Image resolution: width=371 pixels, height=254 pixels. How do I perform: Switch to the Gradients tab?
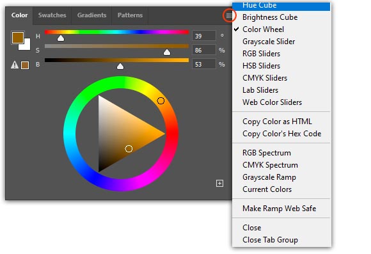[91, 15]
